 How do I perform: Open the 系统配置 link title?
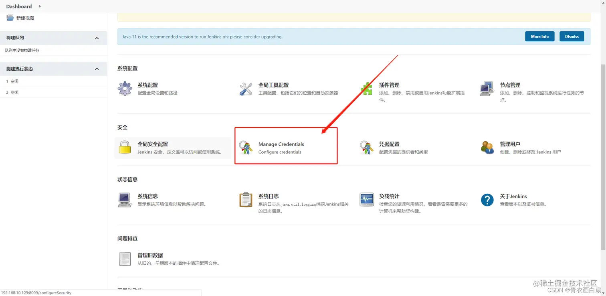pos(147,85)
